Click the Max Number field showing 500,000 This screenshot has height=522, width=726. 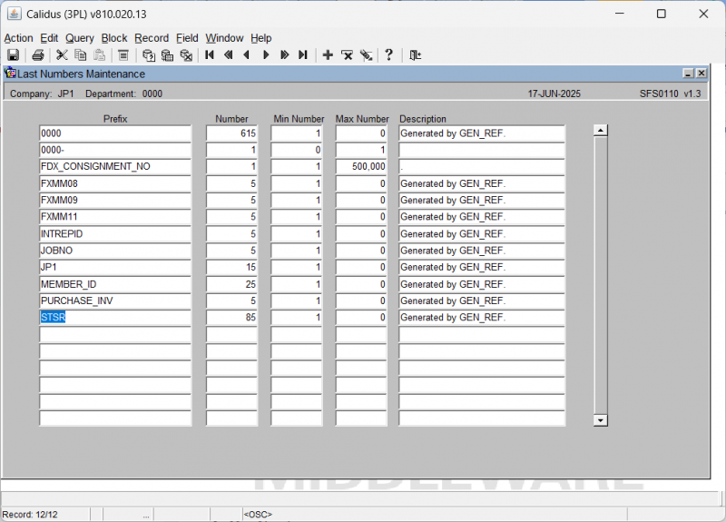(x=361, y=167)
